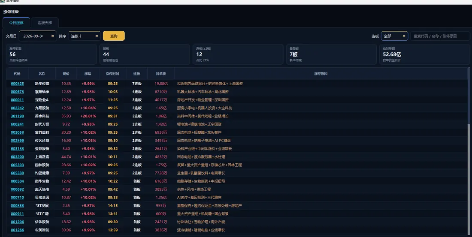472x237 pixels.
Task: Open stock code link 000838
Action: [17, 205]
